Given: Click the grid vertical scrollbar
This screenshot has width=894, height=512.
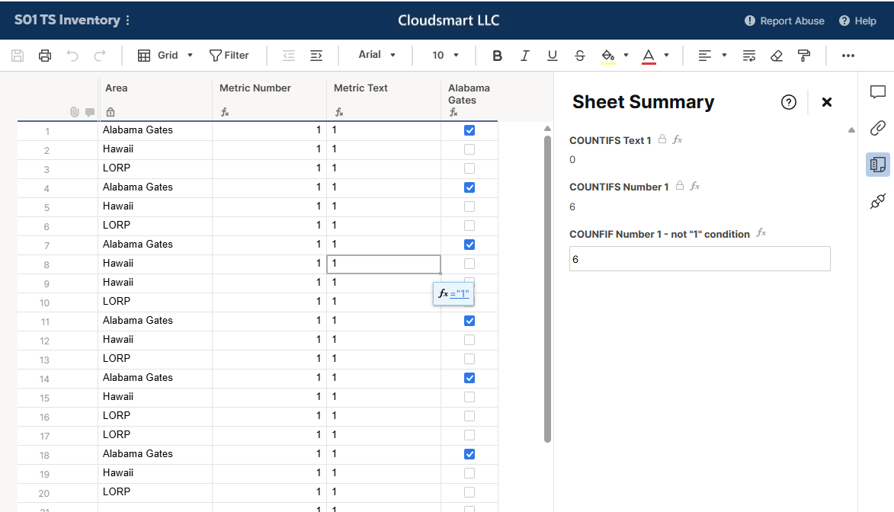Looking at the screenshot, I should (x=547, y=288).
